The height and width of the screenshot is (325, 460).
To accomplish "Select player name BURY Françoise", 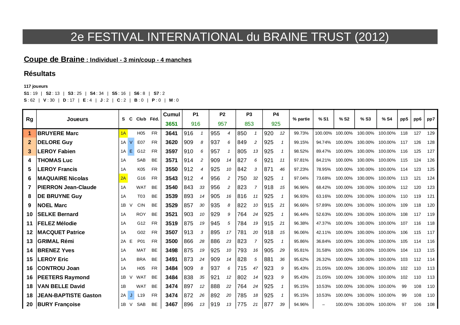I will (59, 304).
